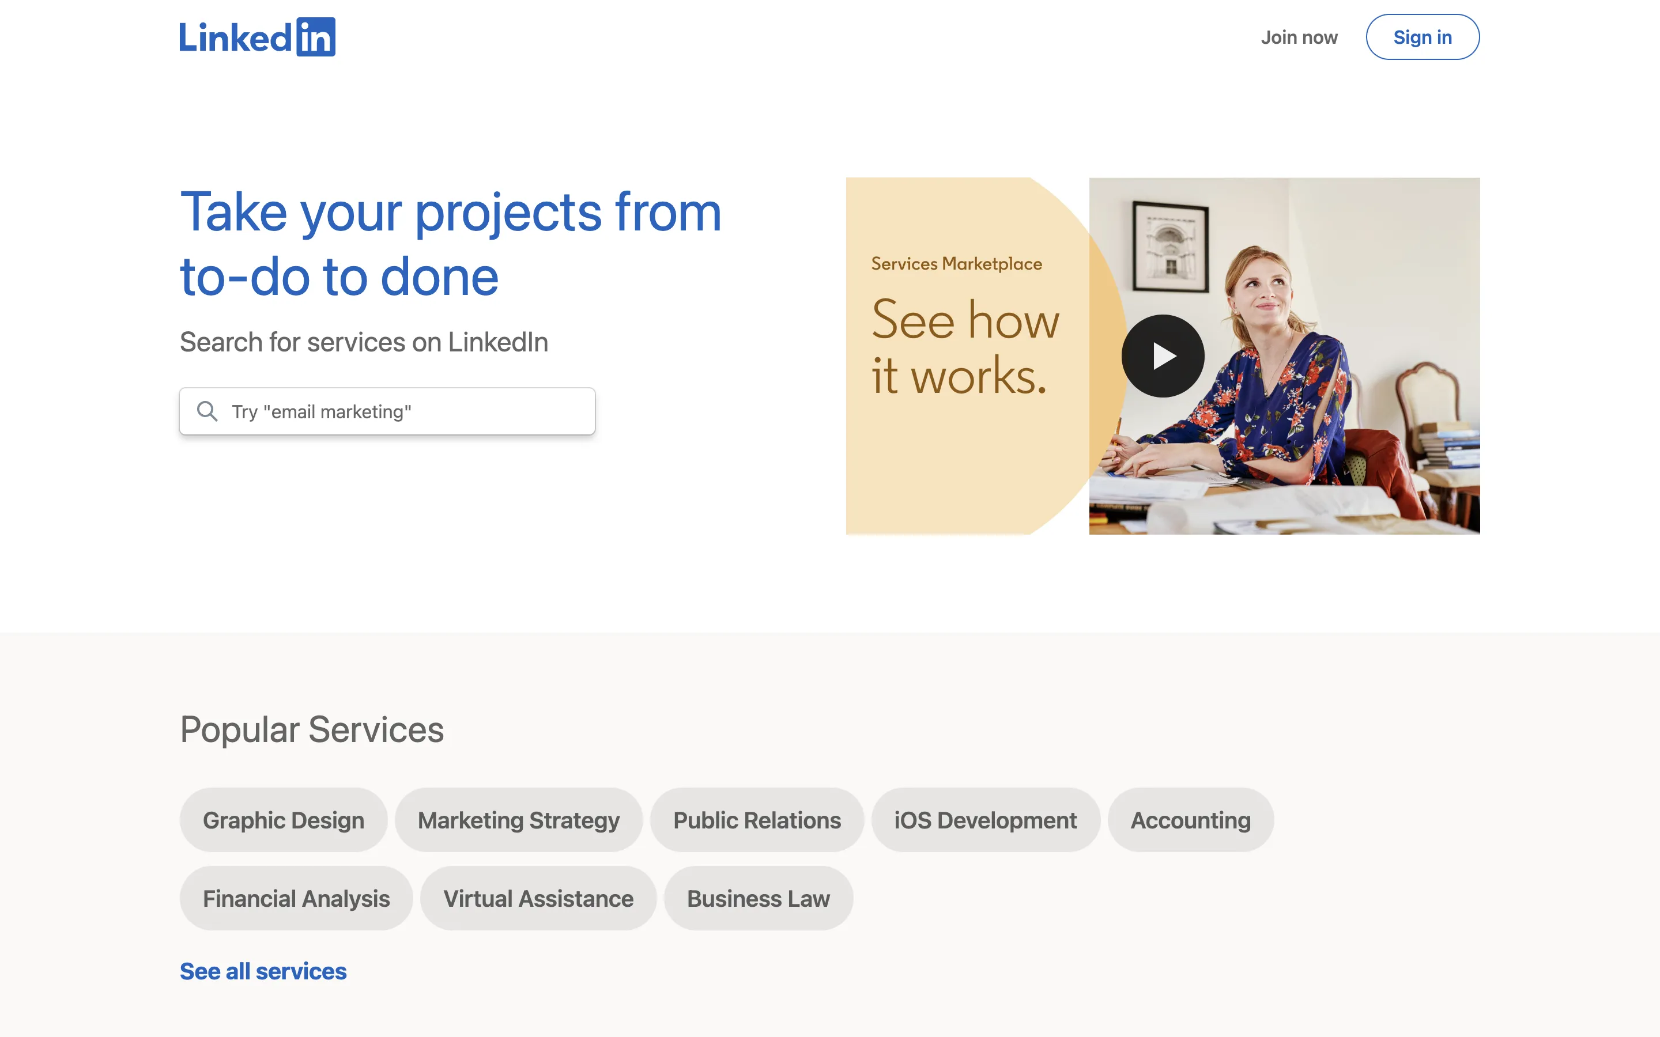Open the See all services link

coord(263,971)
